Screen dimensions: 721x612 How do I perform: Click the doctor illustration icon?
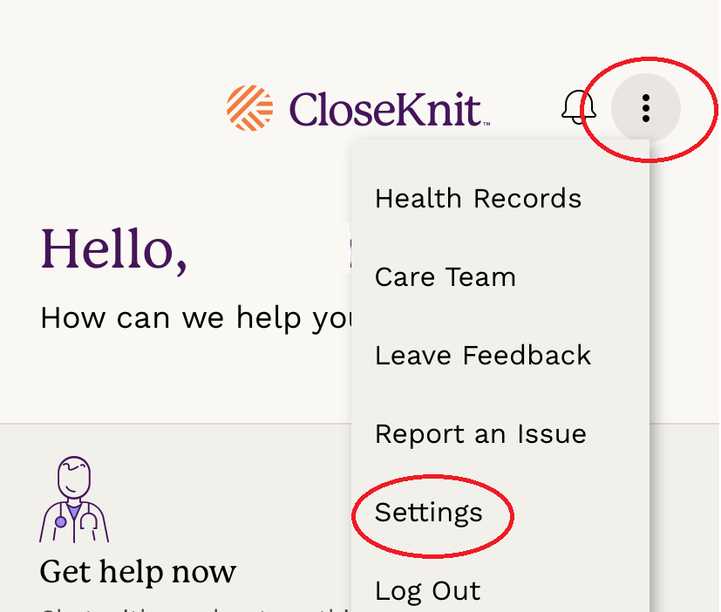click(74, 500)
